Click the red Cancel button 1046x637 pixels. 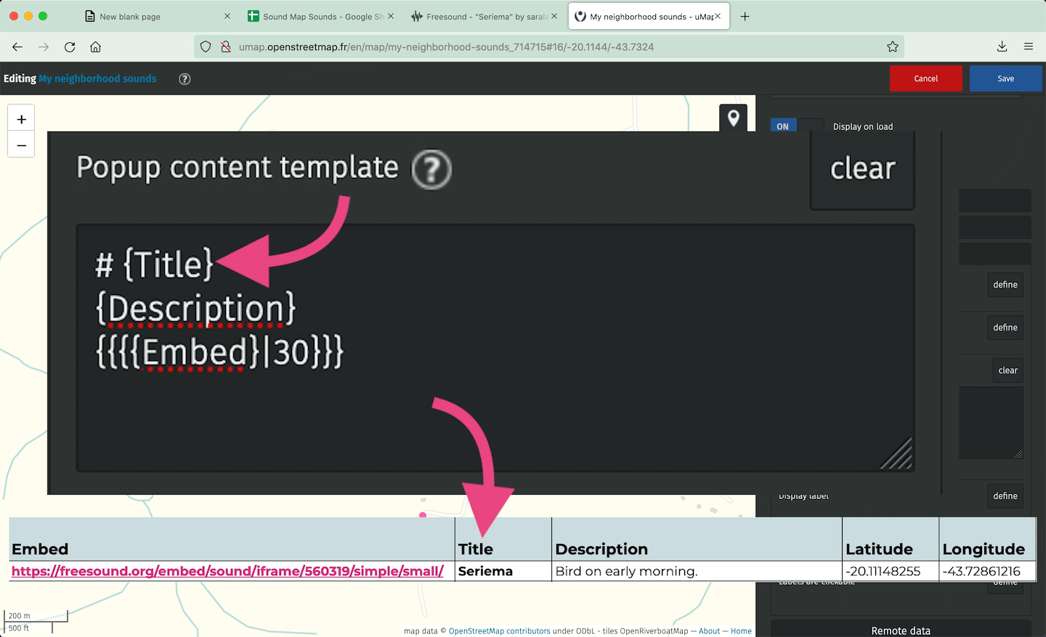coord(925,78)
